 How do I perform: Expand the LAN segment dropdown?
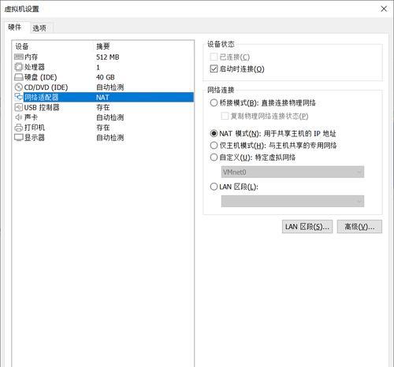click(292, 201)
